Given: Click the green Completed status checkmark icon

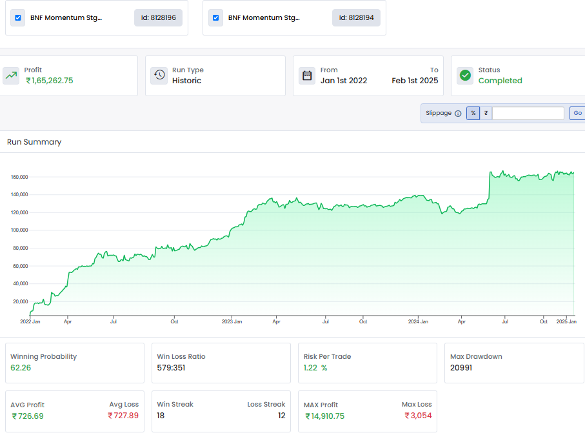Looking at the screenshot, I should (x=465, y=76).
